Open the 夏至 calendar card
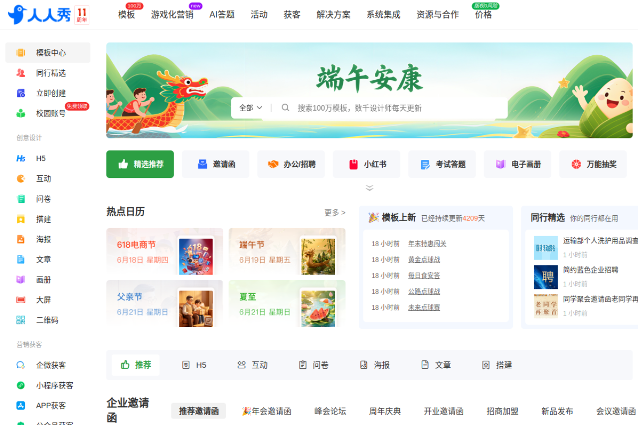 [287, 303]
